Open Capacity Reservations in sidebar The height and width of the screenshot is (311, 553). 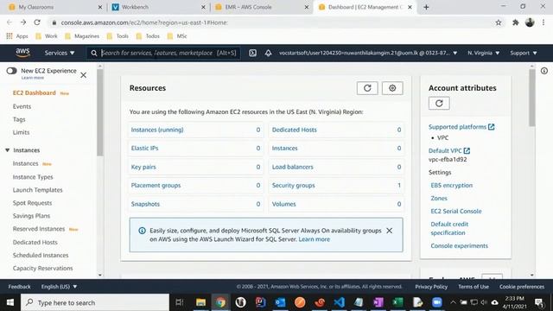42,268
